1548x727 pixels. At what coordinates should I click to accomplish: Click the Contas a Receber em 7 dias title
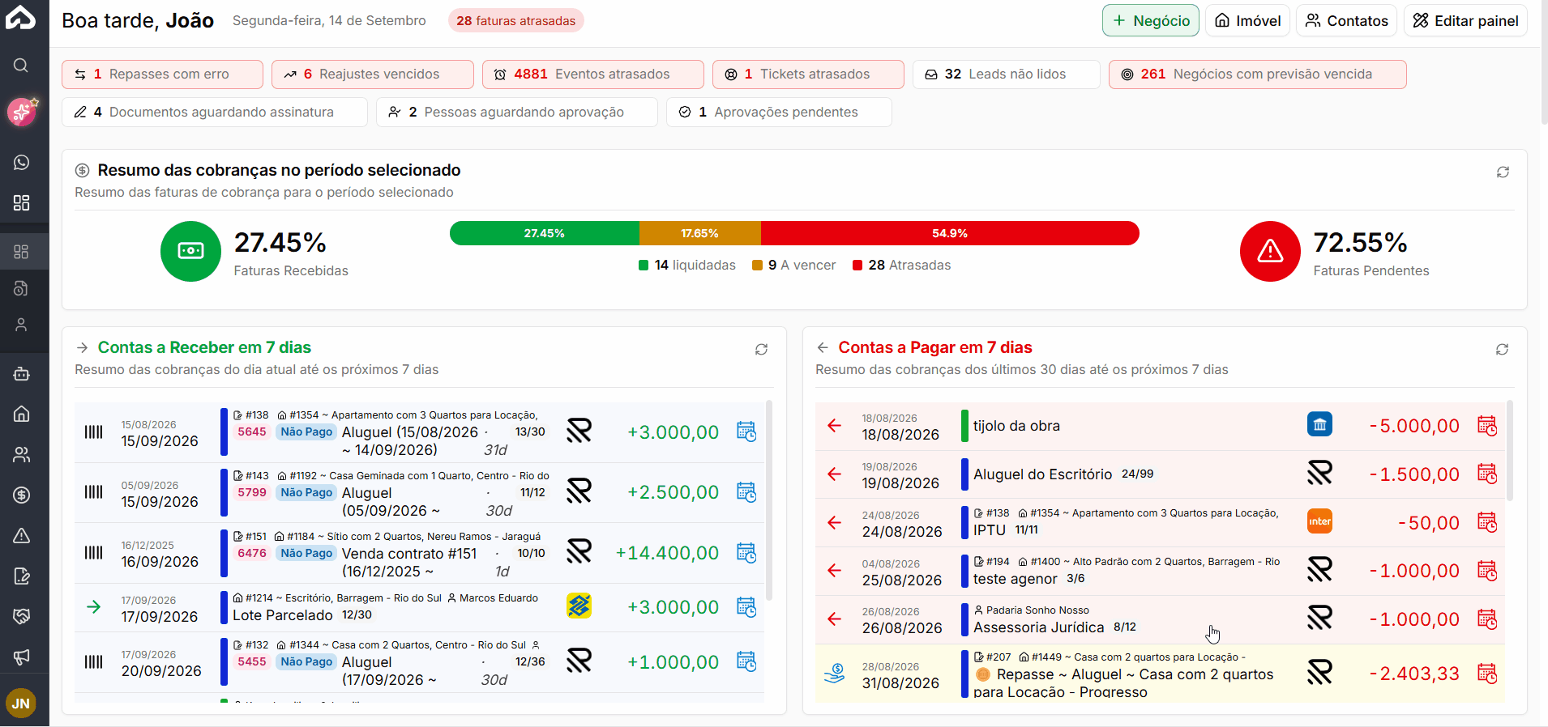click(x=204, y=347)
